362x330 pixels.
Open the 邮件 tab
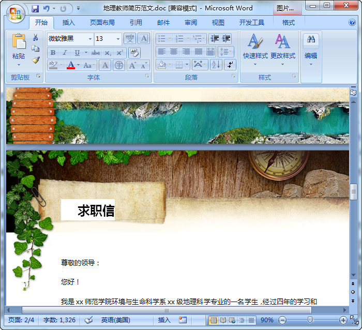[163, 23]
